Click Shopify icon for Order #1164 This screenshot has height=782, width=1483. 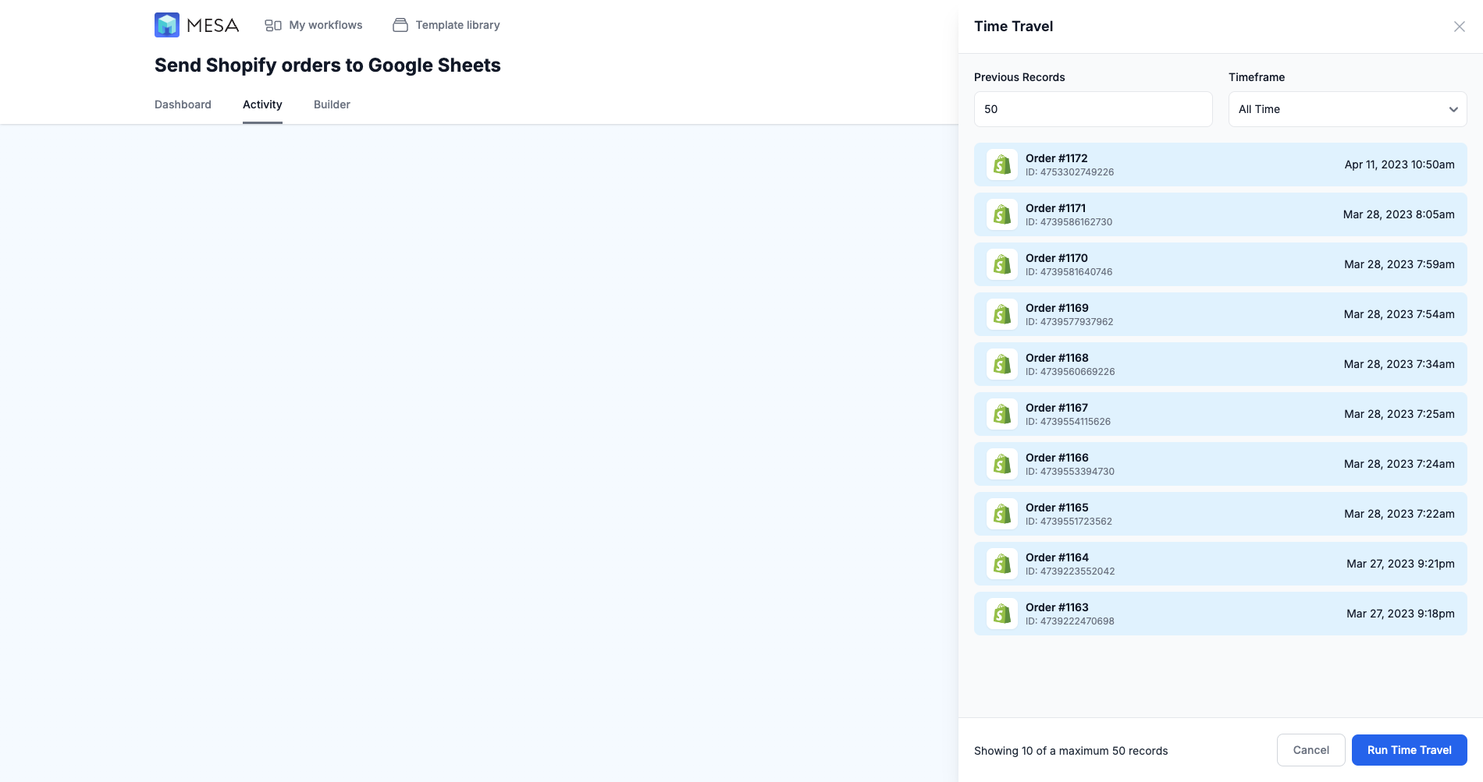(x=1002, y=564)
